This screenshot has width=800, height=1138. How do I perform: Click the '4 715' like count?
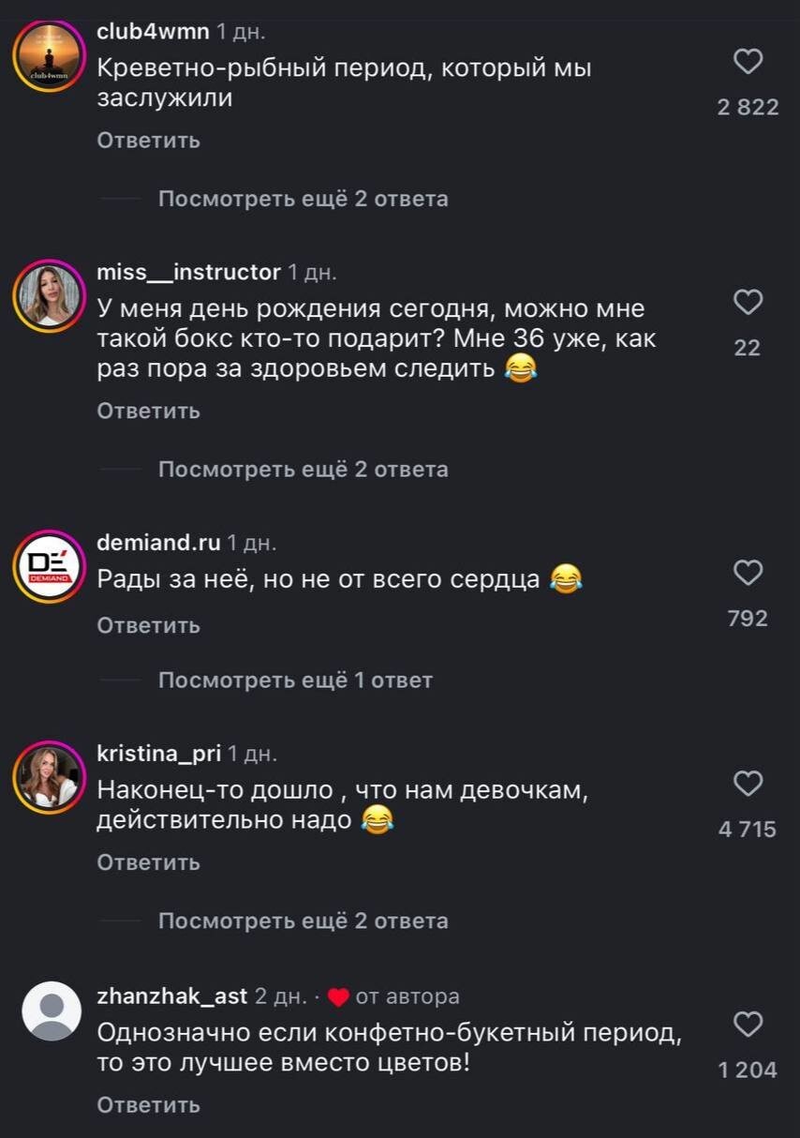[747, 827]
